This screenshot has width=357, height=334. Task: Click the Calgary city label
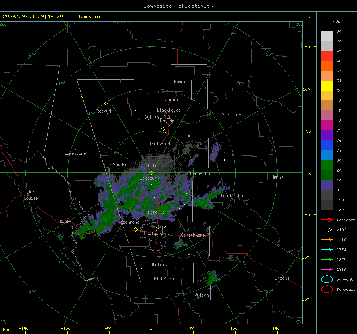(155, 234)
